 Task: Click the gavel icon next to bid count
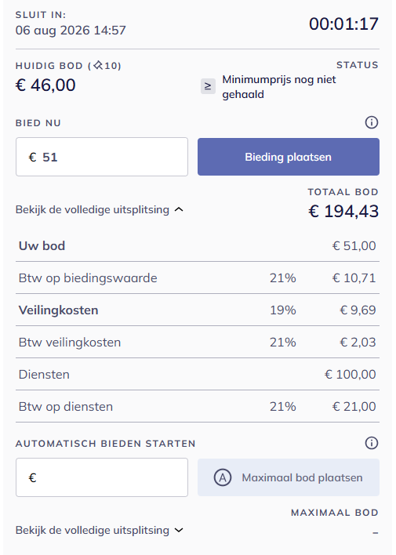[98, 65]
